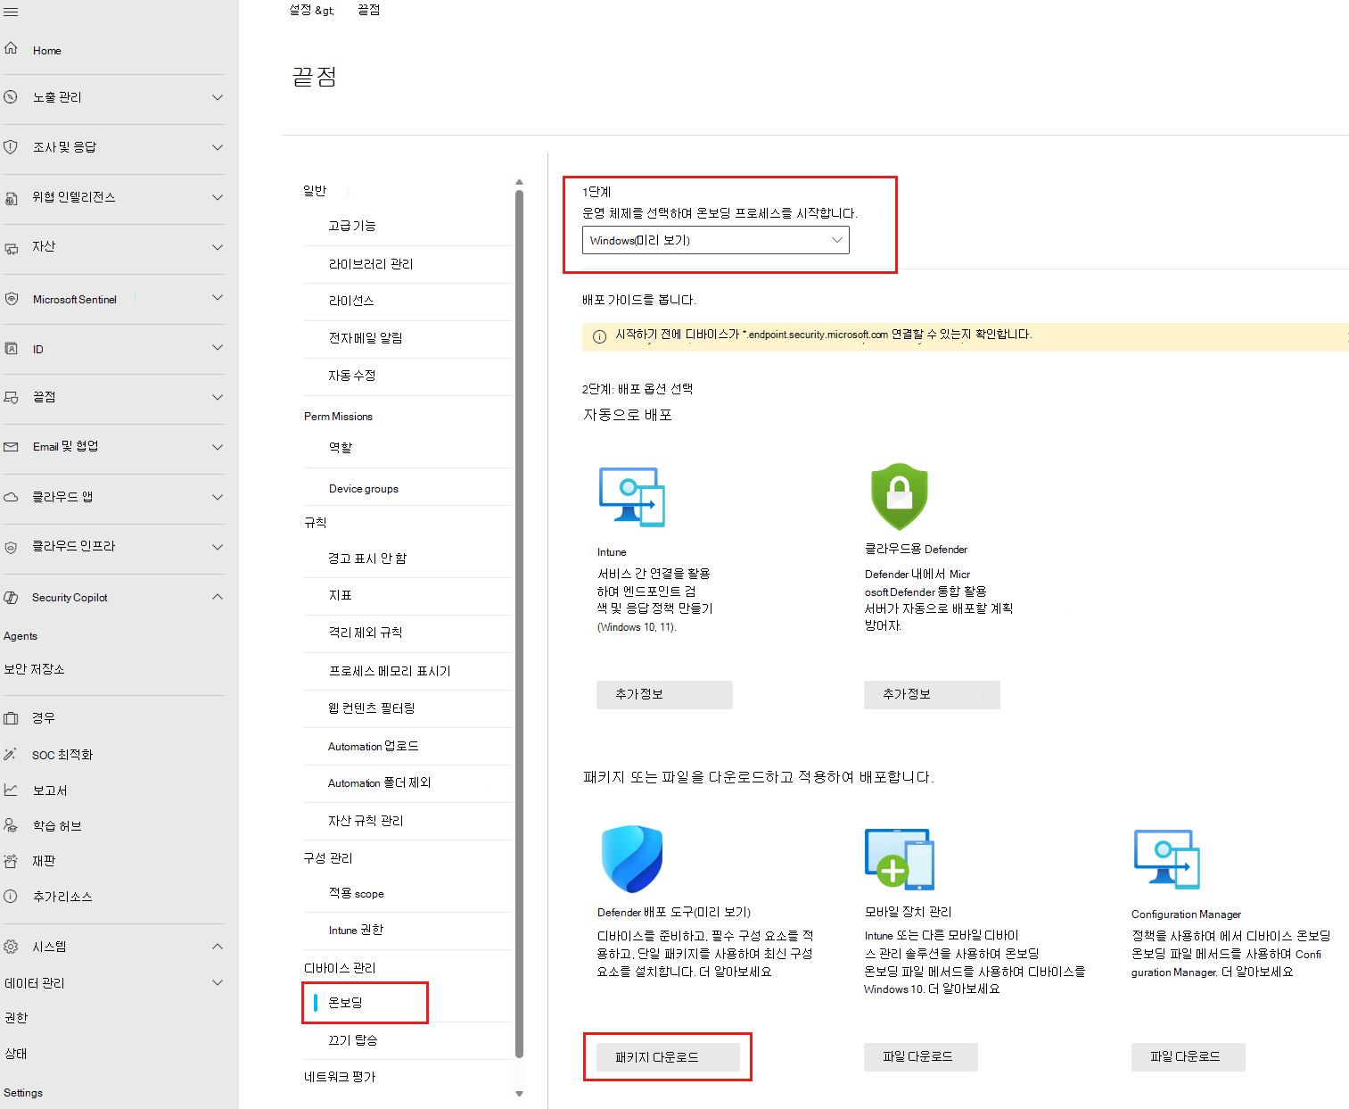Open 격리 제외 규칙 settings
The height and width of the screenshot is (1109, 1349).
point(366,633)
